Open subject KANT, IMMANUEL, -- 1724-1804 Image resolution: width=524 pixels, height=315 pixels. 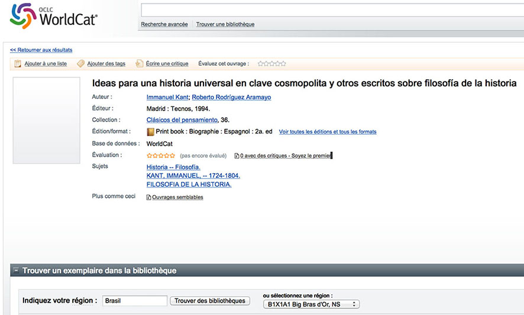[x=193, y=176]
